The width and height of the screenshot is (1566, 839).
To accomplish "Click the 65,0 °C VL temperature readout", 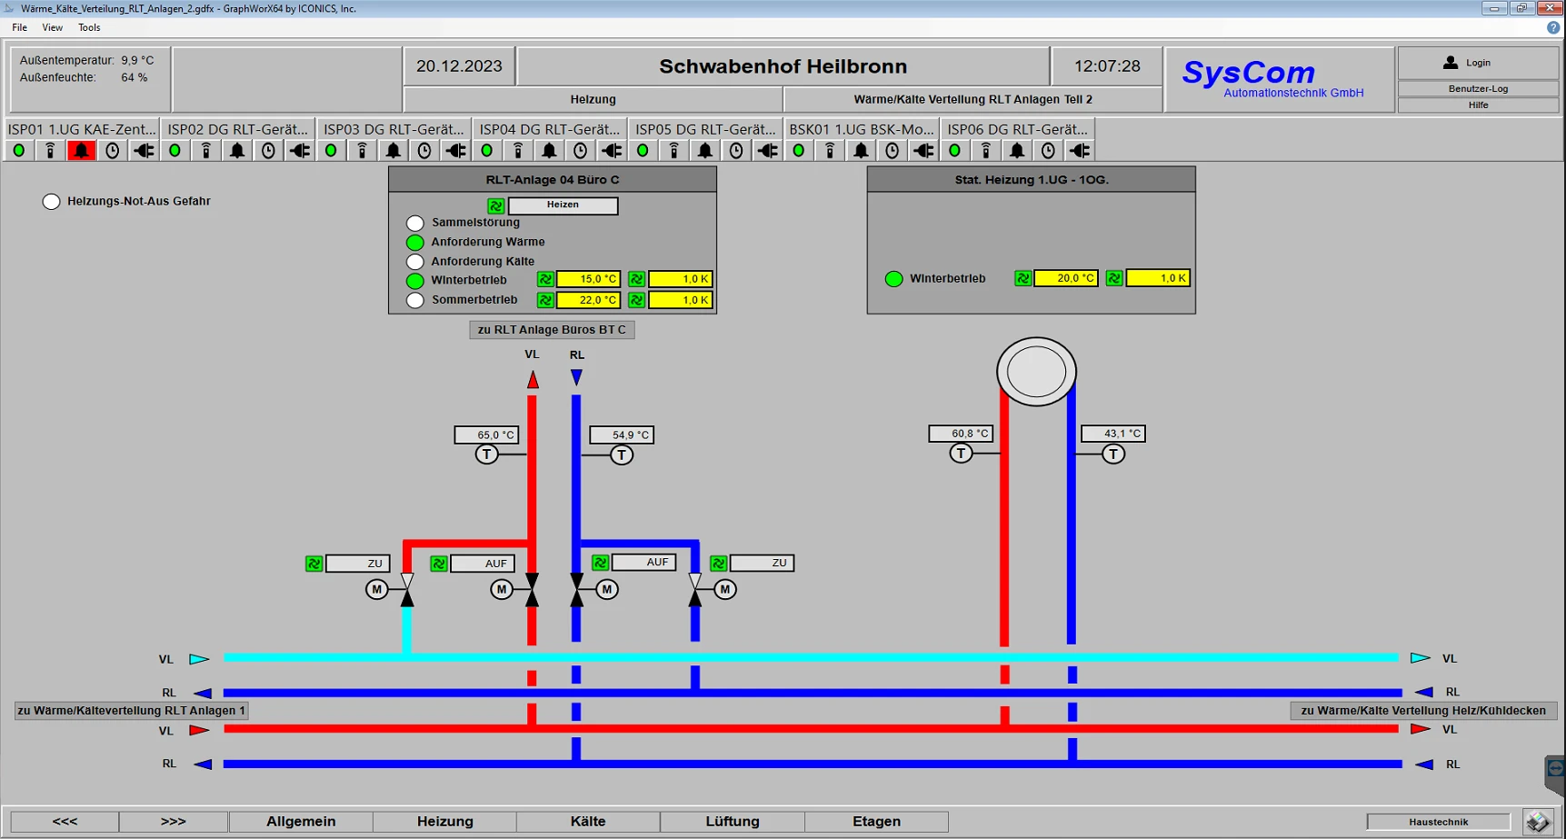I will [x=487, y=434].
